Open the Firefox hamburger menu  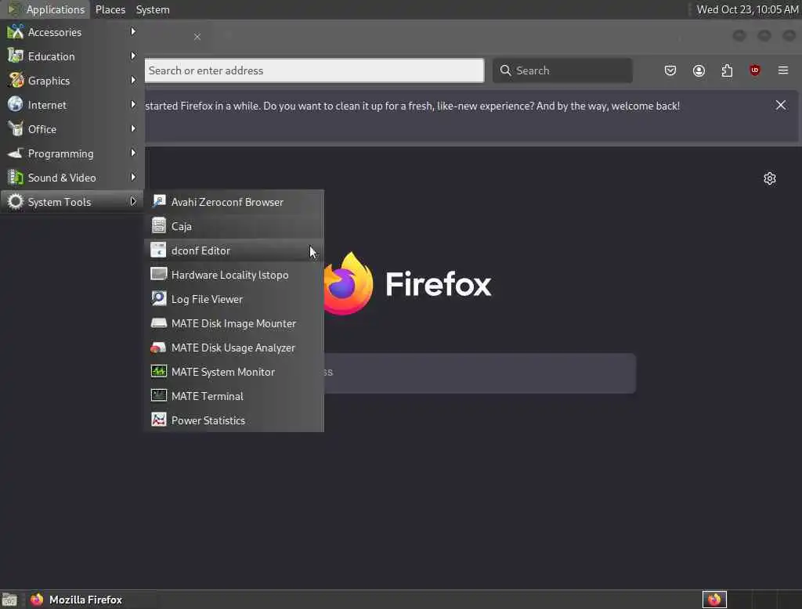click(782, 70)
